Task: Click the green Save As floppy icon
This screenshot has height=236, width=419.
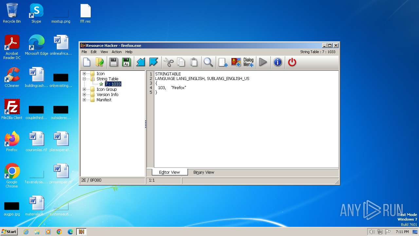Action: [x=126, y=62]
